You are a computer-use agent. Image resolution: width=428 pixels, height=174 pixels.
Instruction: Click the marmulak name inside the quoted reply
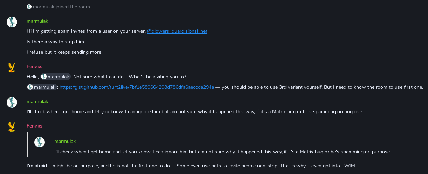(x=65, y=141)
